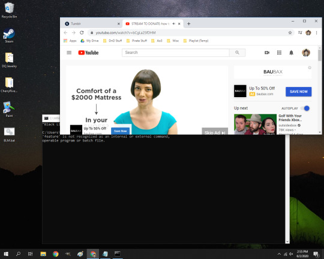Open Task View on the taskbar
The height and width of the screenshot is (259, 324).
pos(31,254)
